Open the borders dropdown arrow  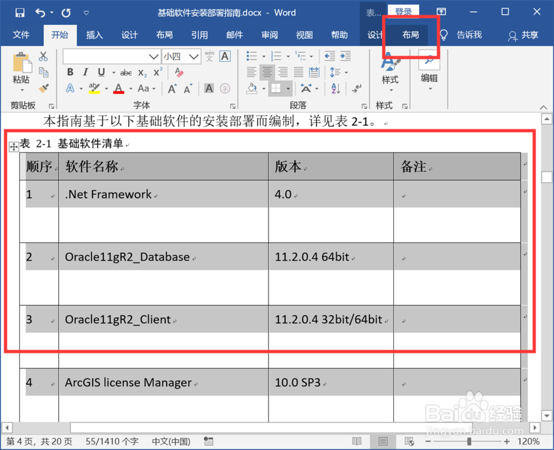click(288, 89)
